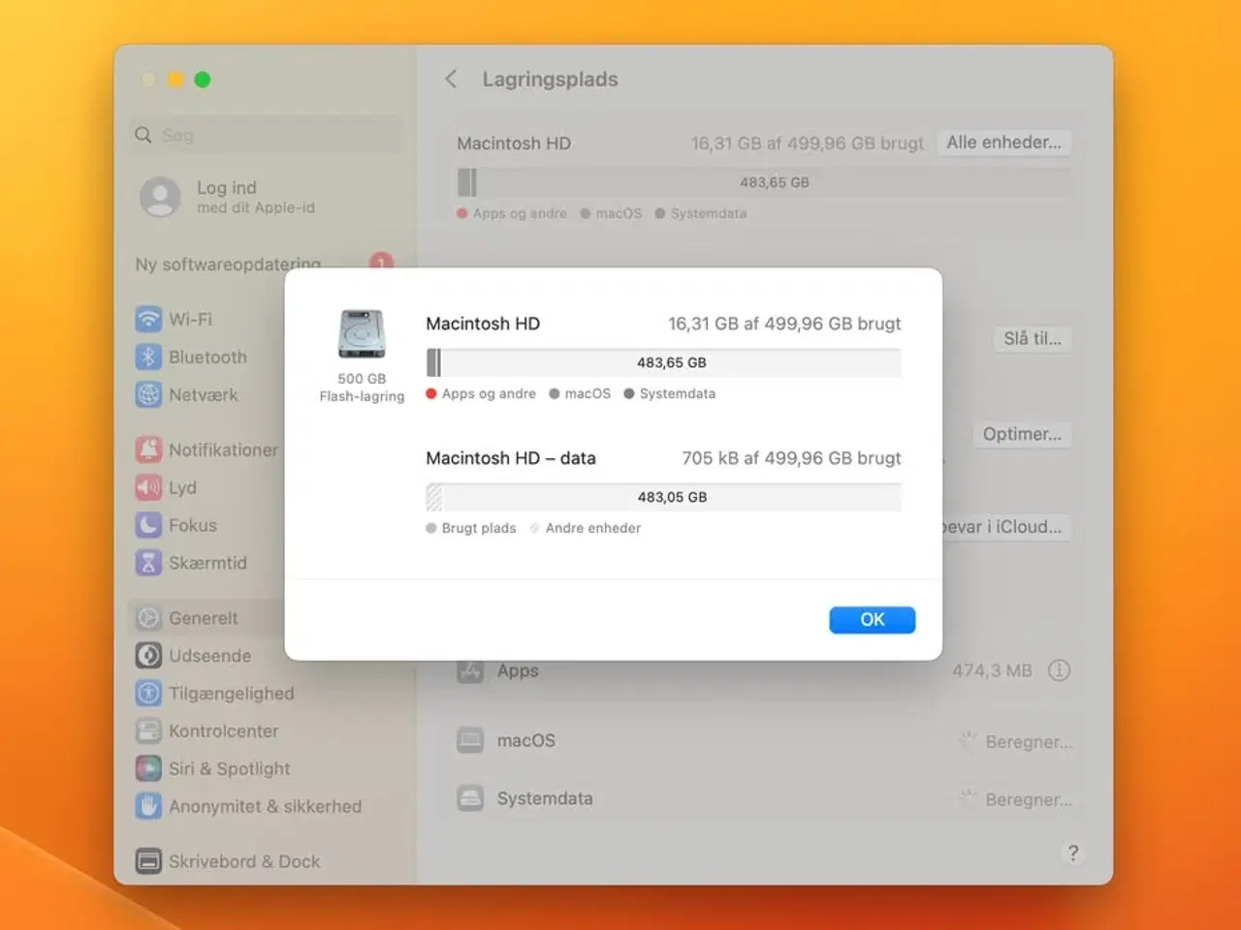This screenshot has width=1241, height=930.
Task: Go back using the Lagringsplads back chevron
Action: [x=451, y=79]
